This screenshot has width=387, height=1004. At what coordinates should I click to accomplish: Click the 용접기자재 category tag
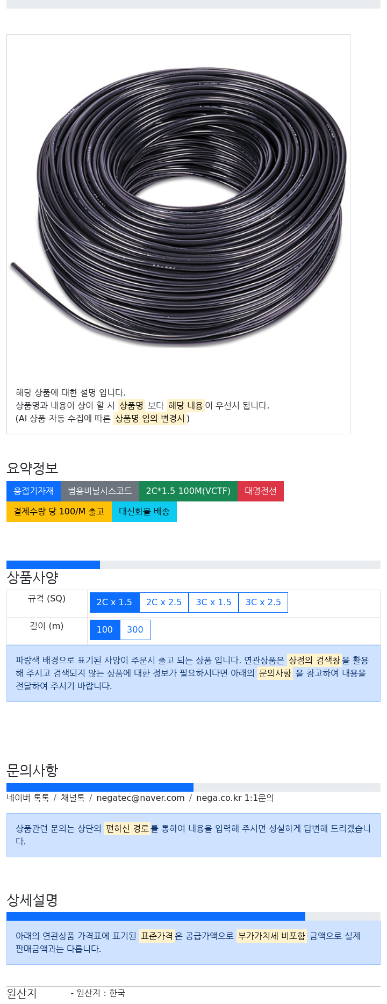point(33,491)
